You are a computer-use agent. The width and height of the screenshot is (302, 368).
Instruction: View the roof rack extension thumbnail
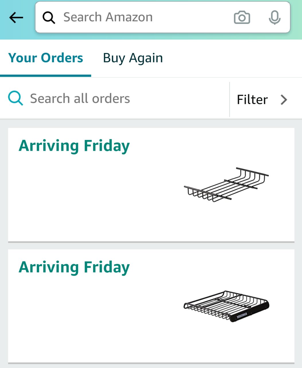tap(226, 184)
